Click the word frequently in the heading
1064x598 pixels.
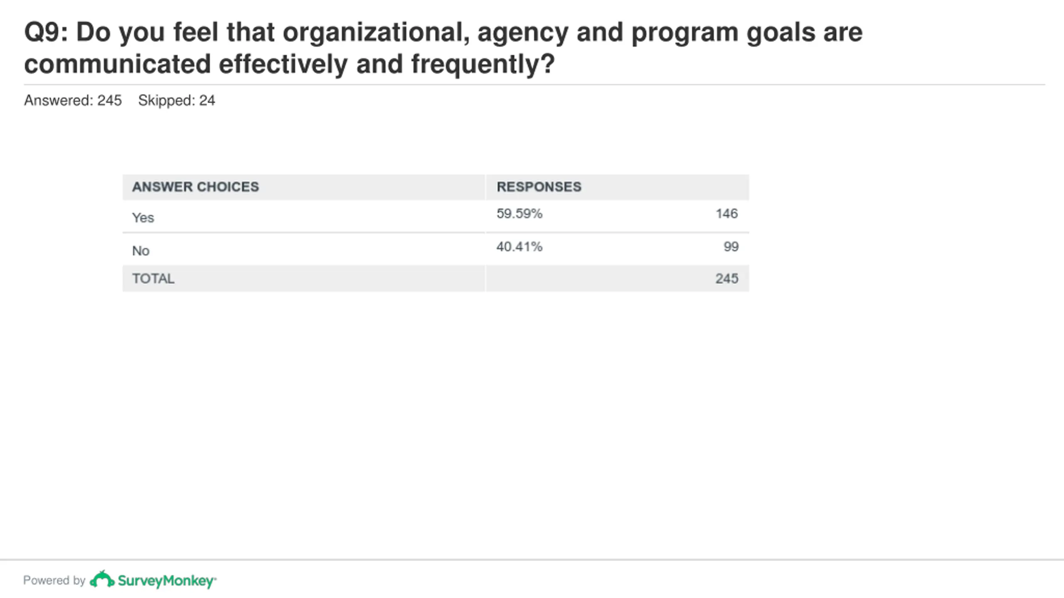coord(476,64)
